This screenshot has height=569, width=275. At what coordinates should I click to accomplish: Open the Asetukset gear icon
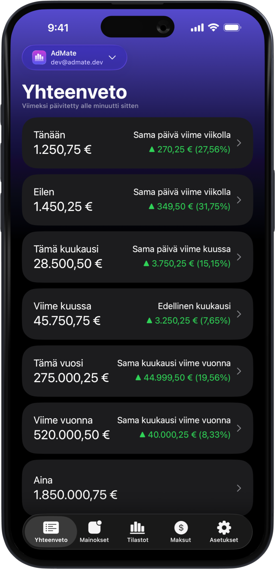pos(224,527)
